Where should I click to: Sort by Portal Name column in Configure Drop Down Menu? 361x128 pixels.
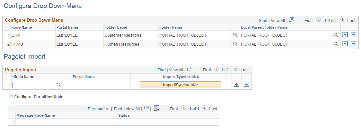tap(67, 27)
